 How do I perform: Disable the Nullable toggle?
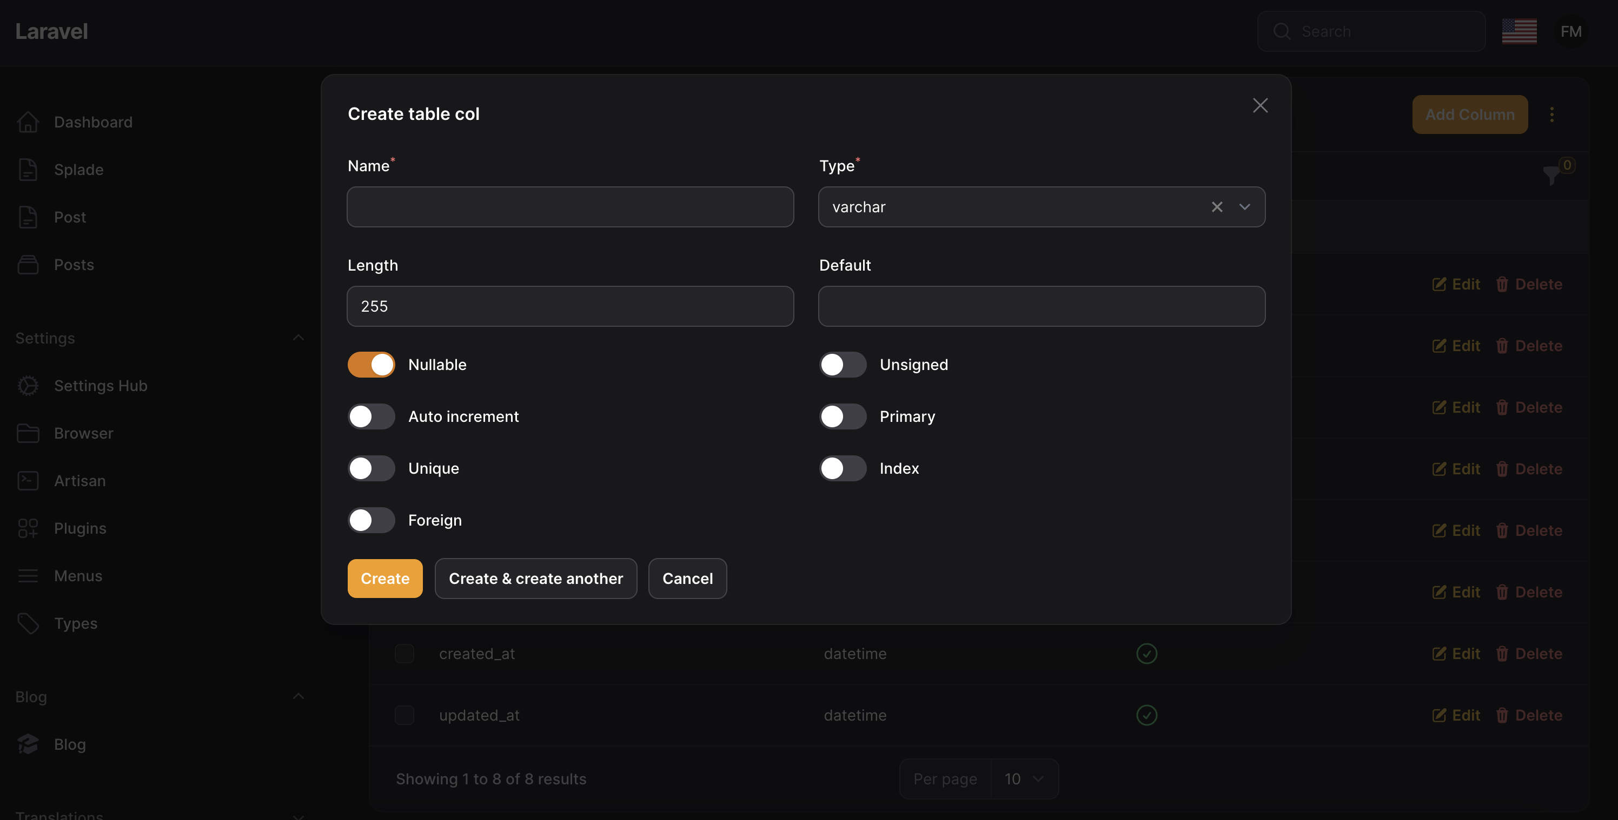tap(371, 365)
